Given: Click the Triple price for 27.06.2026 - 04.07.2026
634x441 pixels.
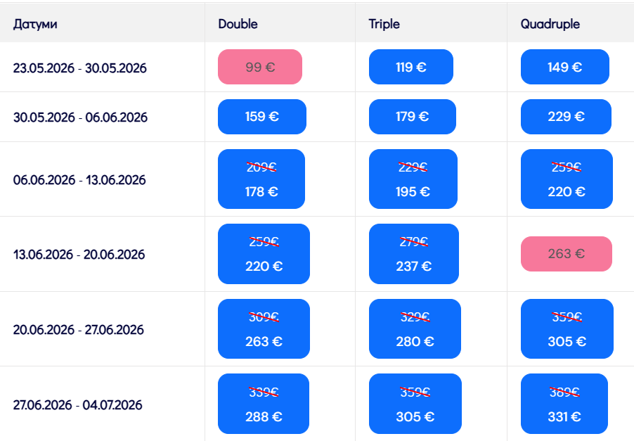Looking at the screenshot, I should pos(415,404).
